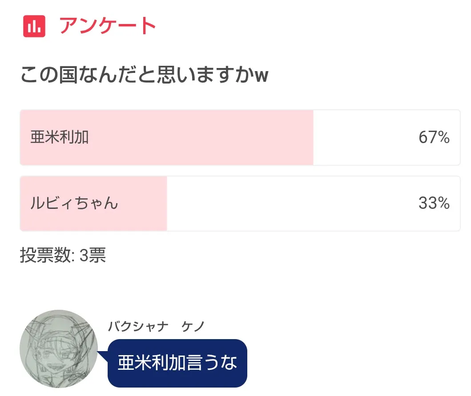Image resolution: width=471 pixels, height=396 pixels.
Task: Click the poll question この国なんだと思いますかw
Action: pos(144,76)
